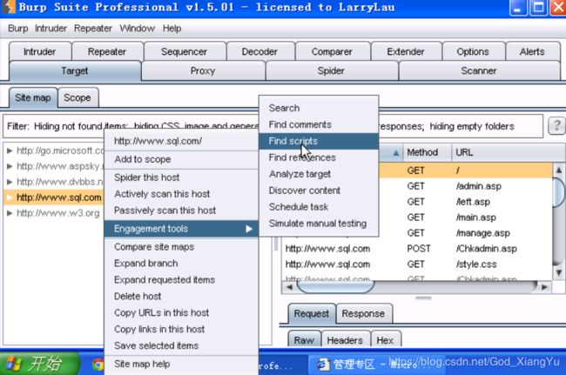Image resolution: width=566 pixels, height=375 pixels.
Task: Select the Hex view tab
Action: pyautogui.click(x=385, y=340)
